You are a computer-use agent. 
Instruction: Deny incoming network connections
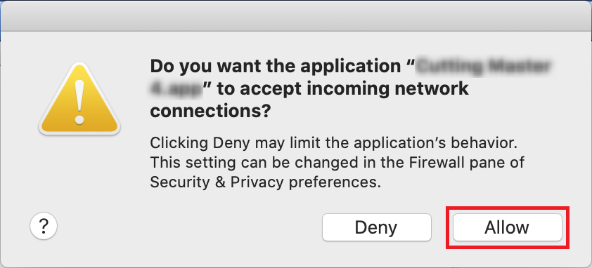[x=376, y=227]
